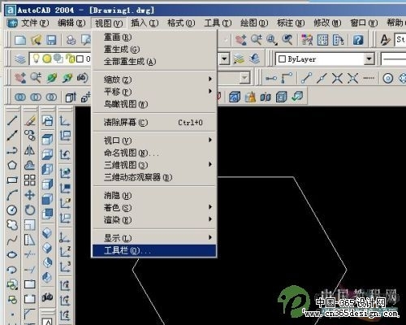
Task: Select the Line tool in draw toolbar
Action: [x=12, y=121]
